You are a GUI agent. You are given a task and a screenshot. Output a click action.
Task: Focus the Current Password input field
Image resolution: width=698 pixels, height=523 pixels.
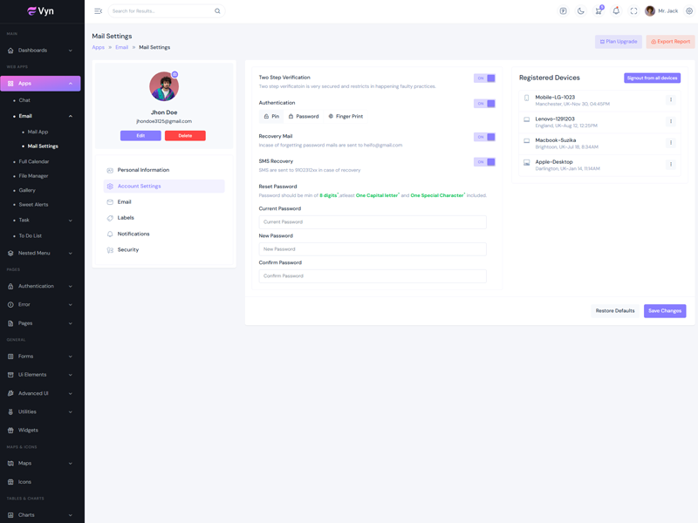coord(373,222)
